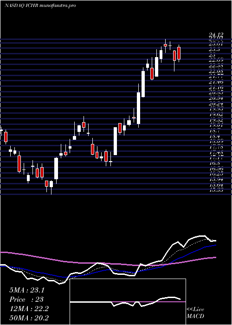Click the last red candlestick on the right

(179, 53)
